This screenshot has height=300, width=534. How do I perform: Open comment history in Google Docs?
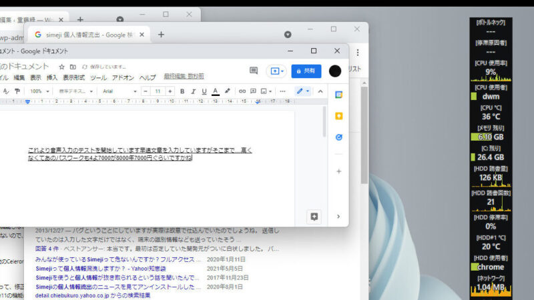point(254,71)
